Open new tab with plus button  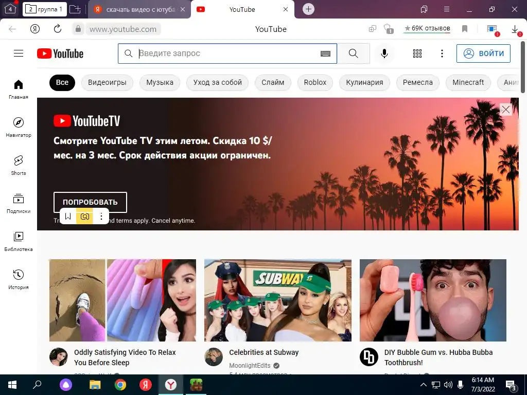(x=309, y=9)
